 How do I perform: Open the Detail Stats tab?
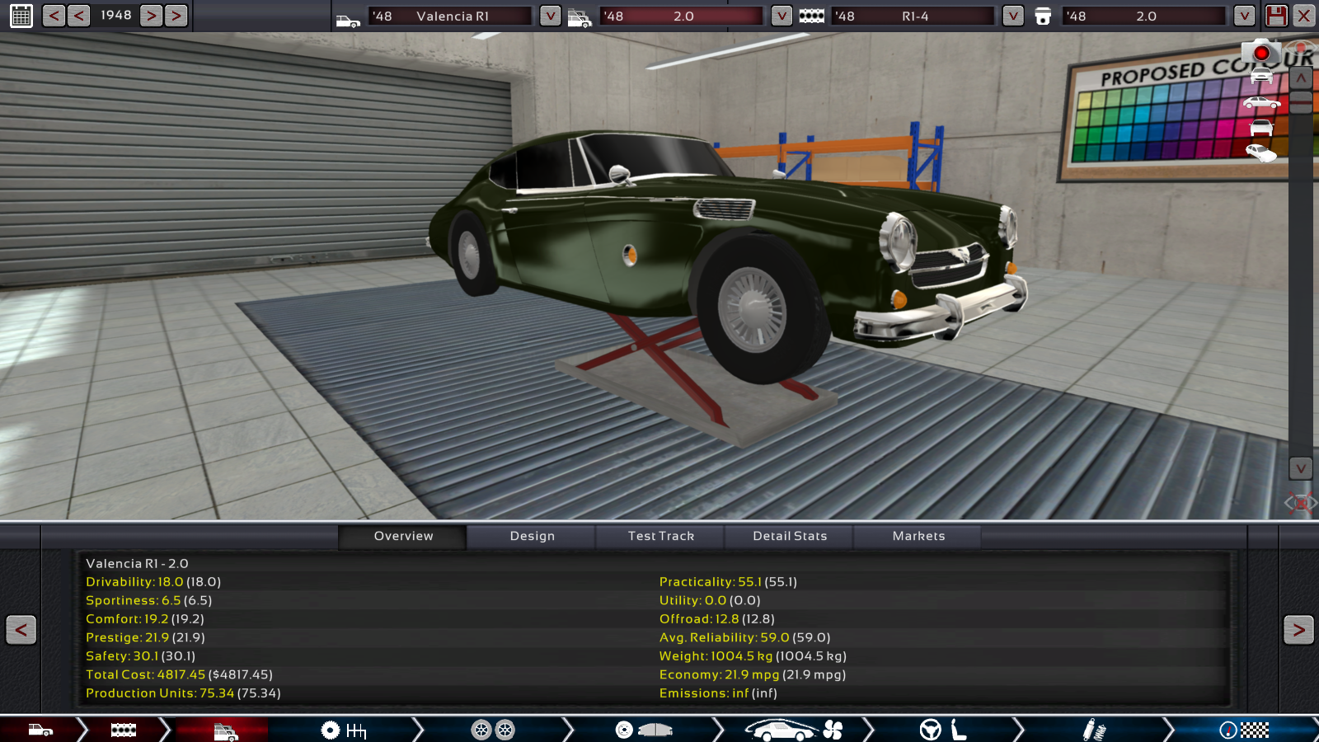pyautogui.click(x=789, y=536)
